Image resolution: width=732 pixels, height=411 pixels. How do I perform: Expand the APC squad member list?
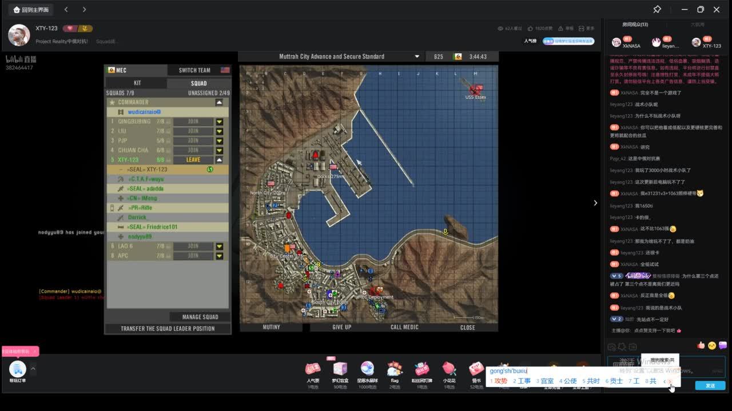pyautogui.click(x=219, y=256)
